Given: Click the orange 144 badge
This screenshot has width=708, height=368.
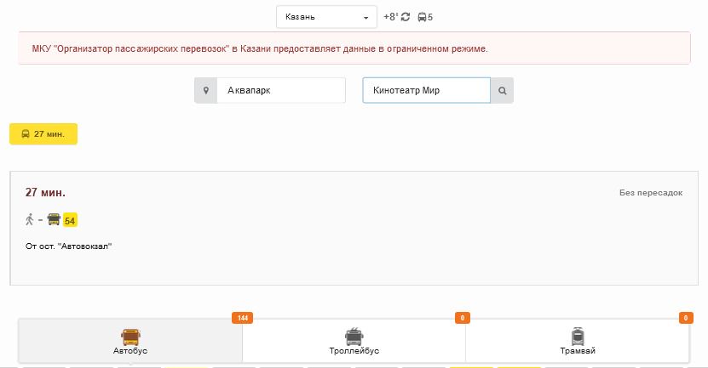Looking at the screenshot, I should 243,318.
